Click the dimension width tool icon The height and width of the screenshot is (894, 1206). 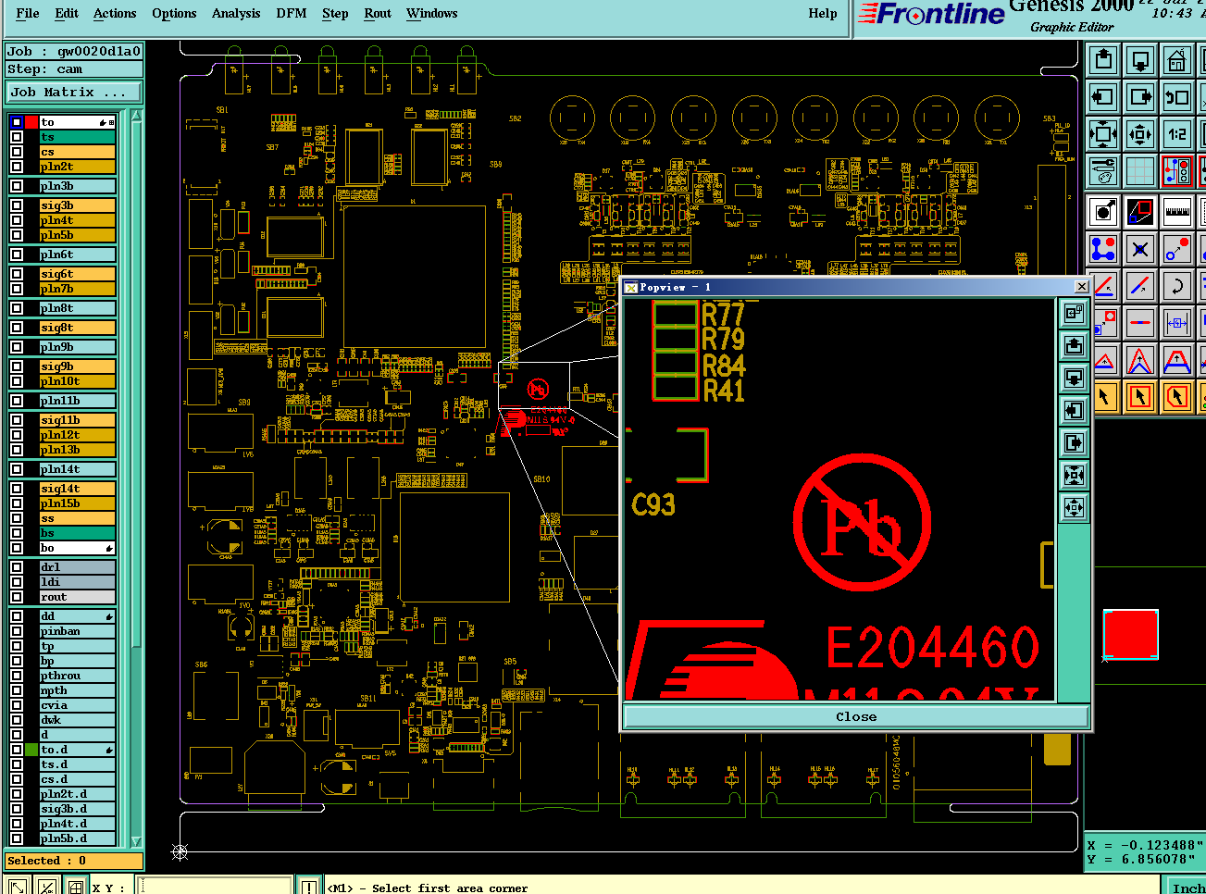1176,323
